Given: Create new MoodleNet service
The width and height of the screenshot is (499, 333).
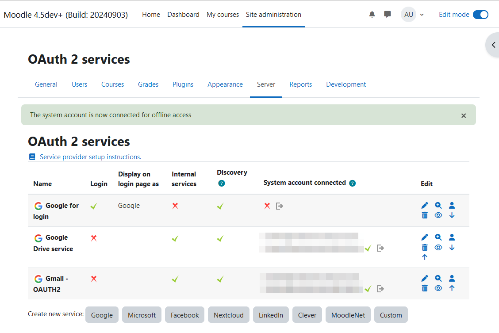Looking at the screenshot, I should (x=348, y=315).
